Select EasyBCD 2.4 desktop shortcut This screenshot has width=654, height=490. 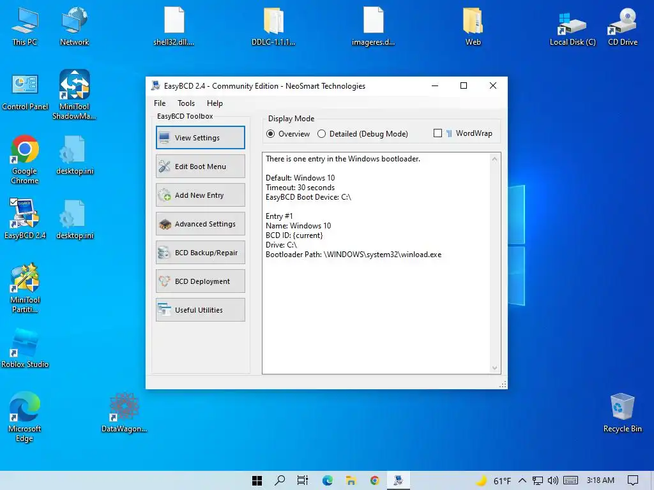(x=25, y=219)
